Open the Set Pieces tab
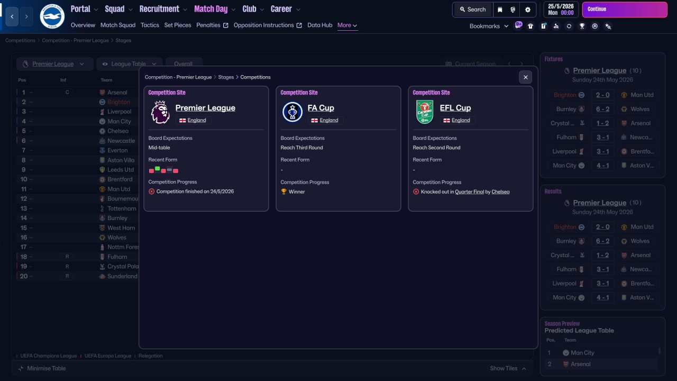Image resolution: width=677 pixels, height=381 pixels. [178, 25]
